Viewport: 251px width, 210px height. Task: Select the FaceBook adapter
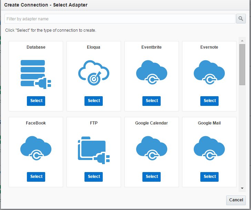36,177
